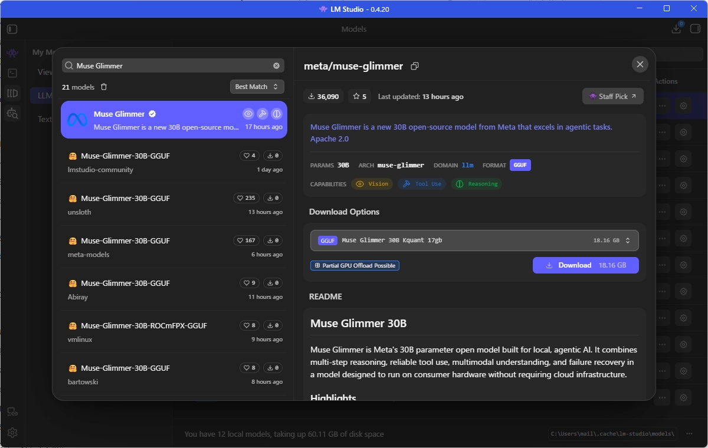
Task: Open app settings gear at bottom left
Action: [12, 433]
